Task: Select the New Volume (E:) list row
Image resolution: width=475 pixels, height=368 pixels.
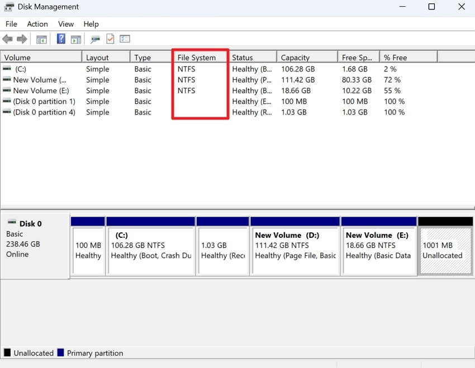Action: (218, 91)
